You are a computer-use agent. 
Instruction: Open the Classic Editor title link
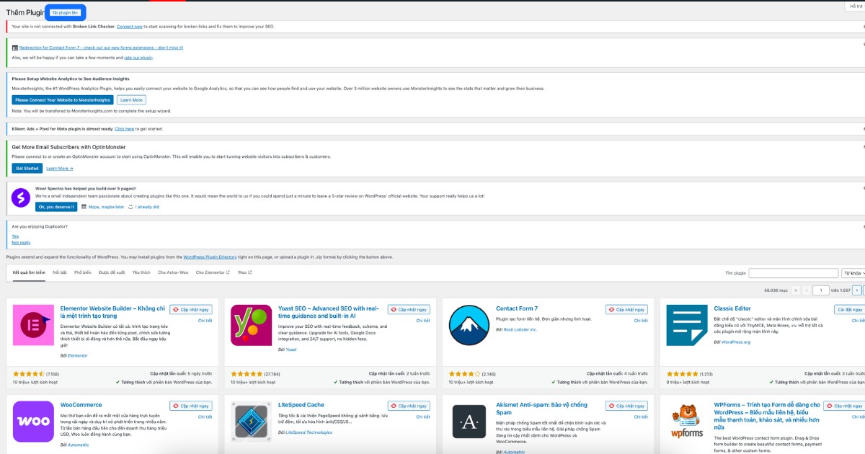tap(732, 308)
